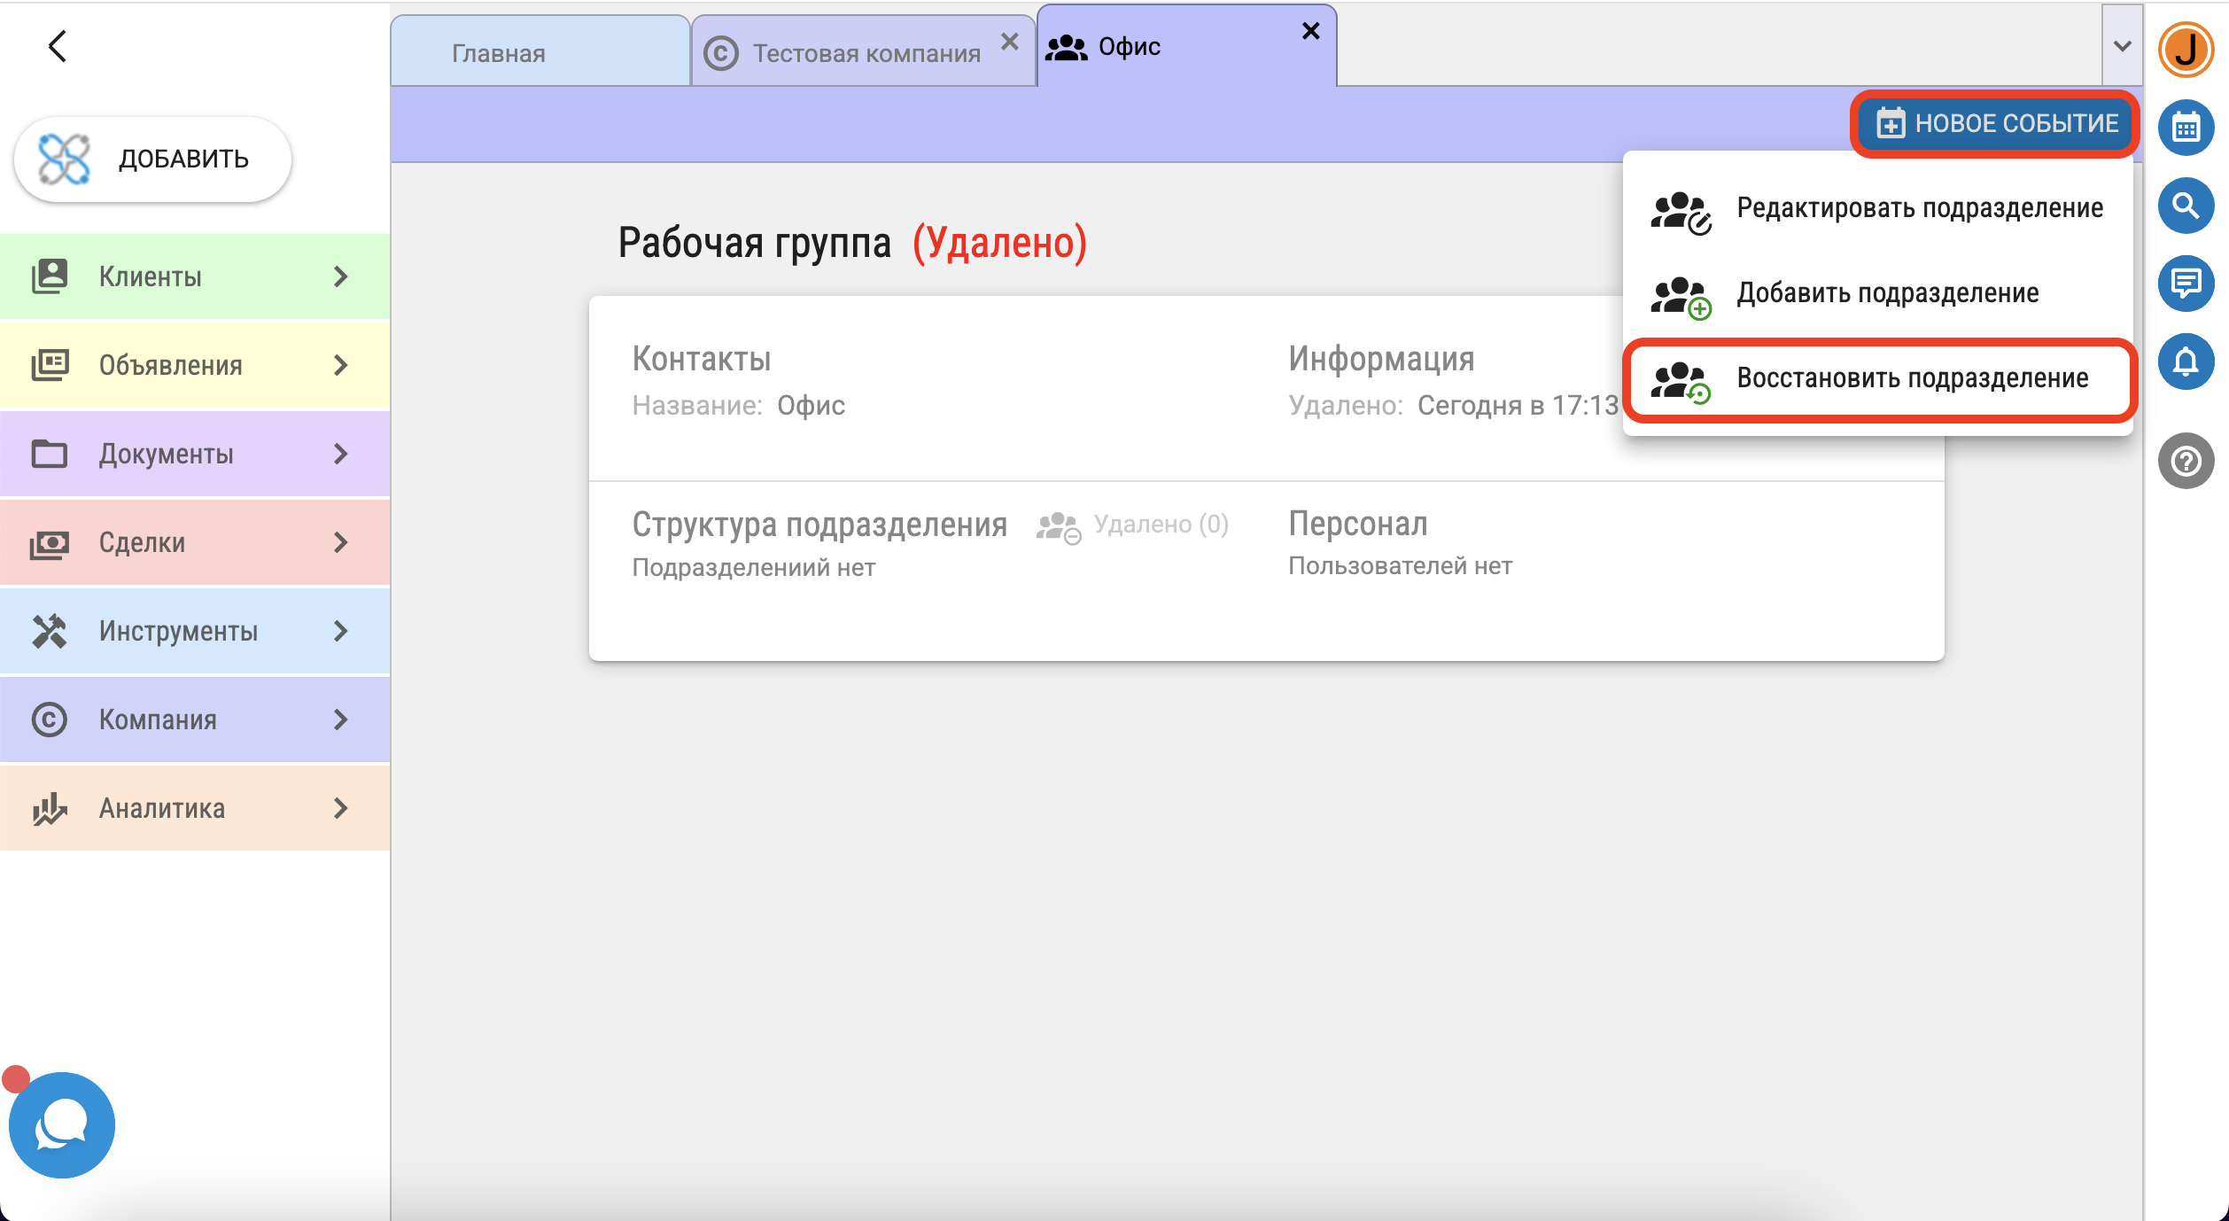The width and height of the screenshot is (2229, 1221).
Task: Open the calendar icon in right sidebar
Action: coord(2186,128)
